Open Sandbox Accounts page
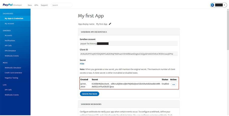229x116 pixels. [x=8, y=36]
